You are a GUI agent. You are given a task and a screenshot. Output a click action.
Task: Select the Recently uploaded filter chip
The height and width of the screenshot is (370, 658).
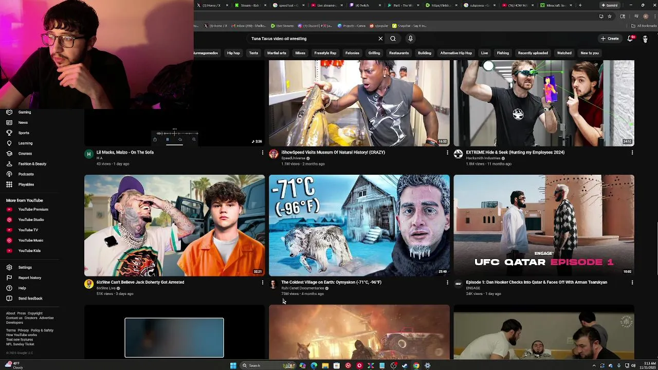533,53
